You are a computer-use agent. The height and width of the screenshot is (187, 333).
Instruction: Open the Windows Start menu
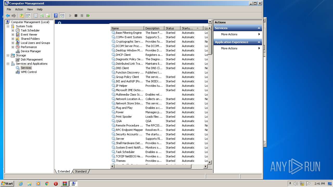pos(7,183)
